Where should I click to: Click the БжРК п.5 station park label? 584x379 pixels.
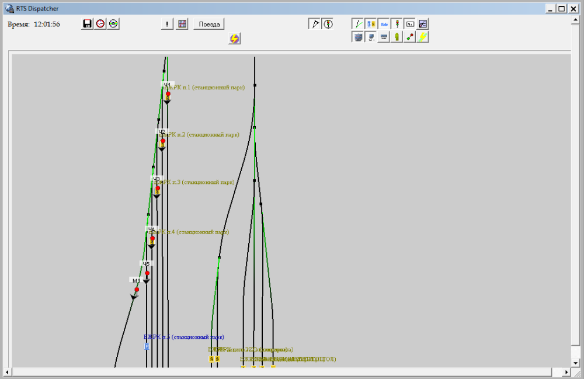coord(183,337)
